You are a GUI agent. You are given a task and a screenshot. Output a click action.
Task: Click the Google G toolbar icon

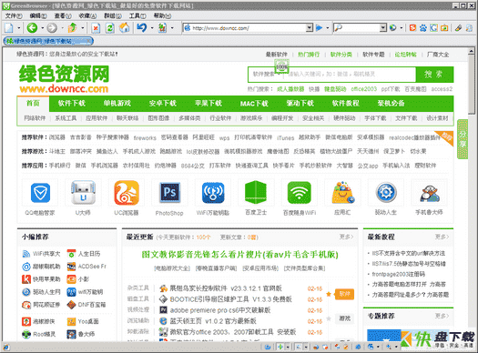(433, 28)
